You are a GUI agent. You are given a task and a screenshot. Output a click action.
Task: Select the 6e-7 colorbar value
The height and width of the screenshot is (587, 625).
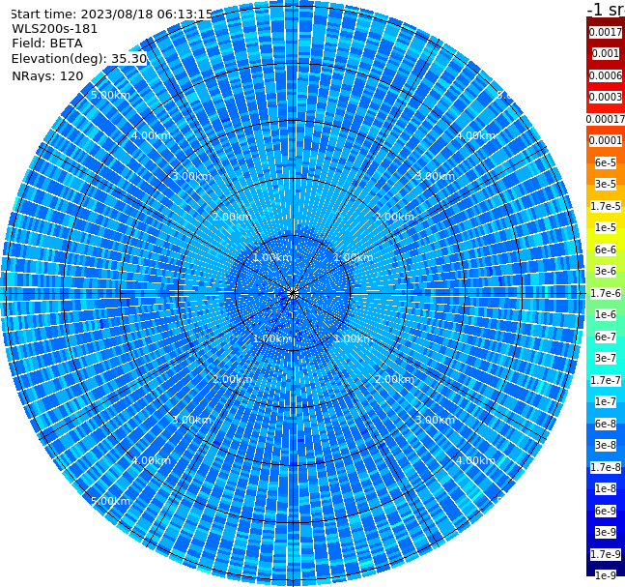(x=606, y=337)
